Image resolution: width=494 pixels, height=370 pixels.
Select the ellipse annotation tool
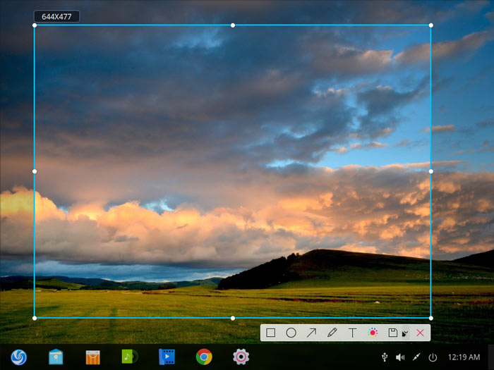coord(291,333)
